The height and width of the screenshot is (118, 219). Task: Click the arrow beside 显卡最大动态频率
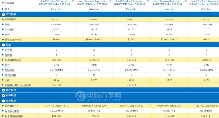click(3, 116)
